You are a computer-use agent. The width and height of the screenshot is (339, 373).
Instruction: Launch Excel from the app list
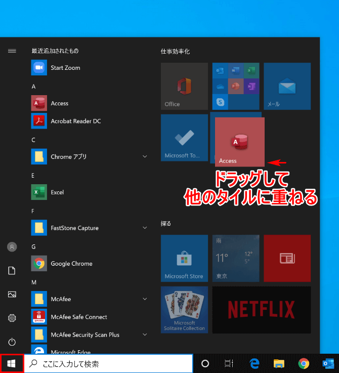pyautogui.click(x=89, y=192)
